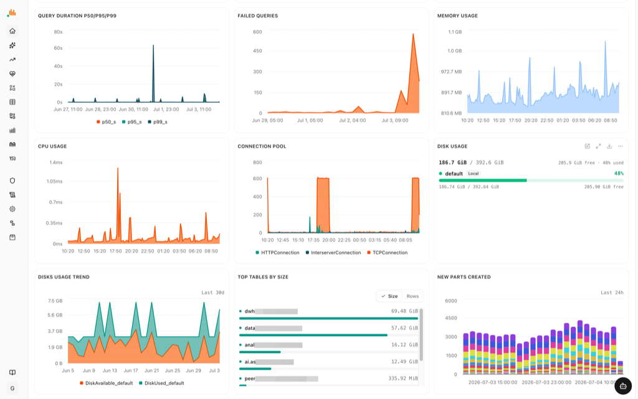
Task: Select the dwh table row
Action: [x=328, y=314]
